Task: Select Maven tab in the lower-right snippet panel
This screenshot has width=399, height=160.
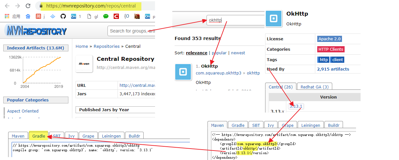Action: tap(217, 125)
